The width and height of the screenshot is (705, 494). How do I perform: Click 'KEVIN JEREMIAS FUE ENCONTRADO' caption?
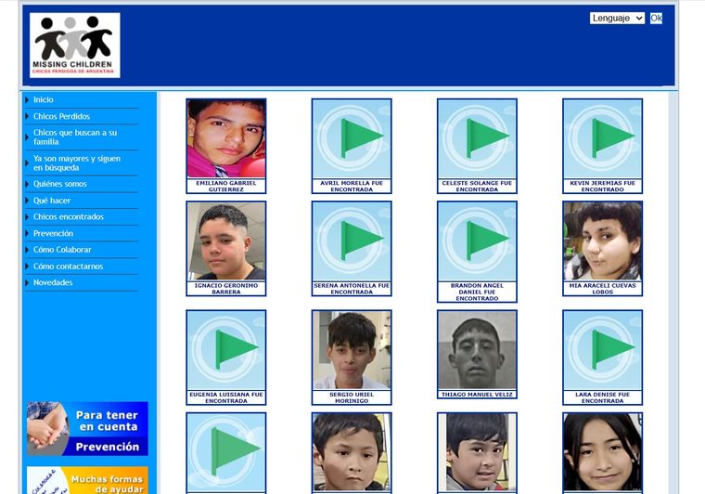point(602,187)
